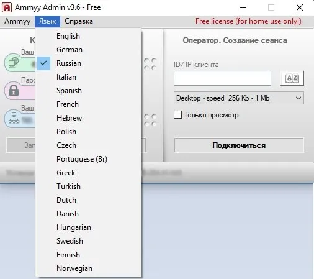Viewport: 314px width, 279px height.
Task: Enable the Только просмотр checkbox
Action: tap(177, 115)
